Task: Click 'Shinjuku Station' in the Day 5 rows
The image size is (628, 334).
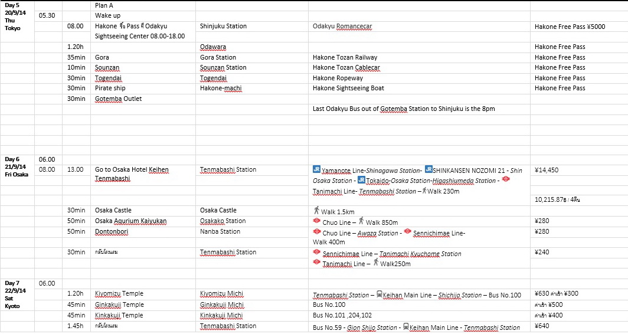Action: 223,26
